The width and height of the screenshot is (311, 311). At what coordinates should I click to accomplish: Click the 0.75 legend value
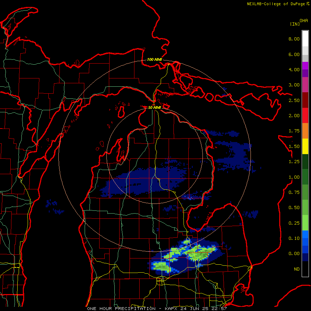click(294, 192)
